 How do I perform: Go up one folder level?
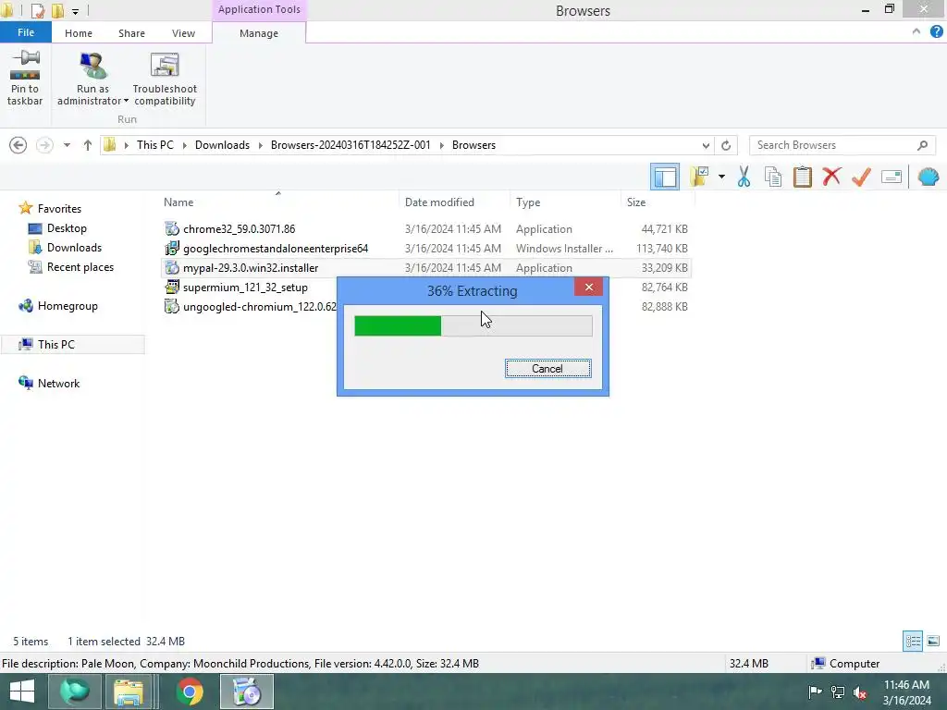coord(88,145)
